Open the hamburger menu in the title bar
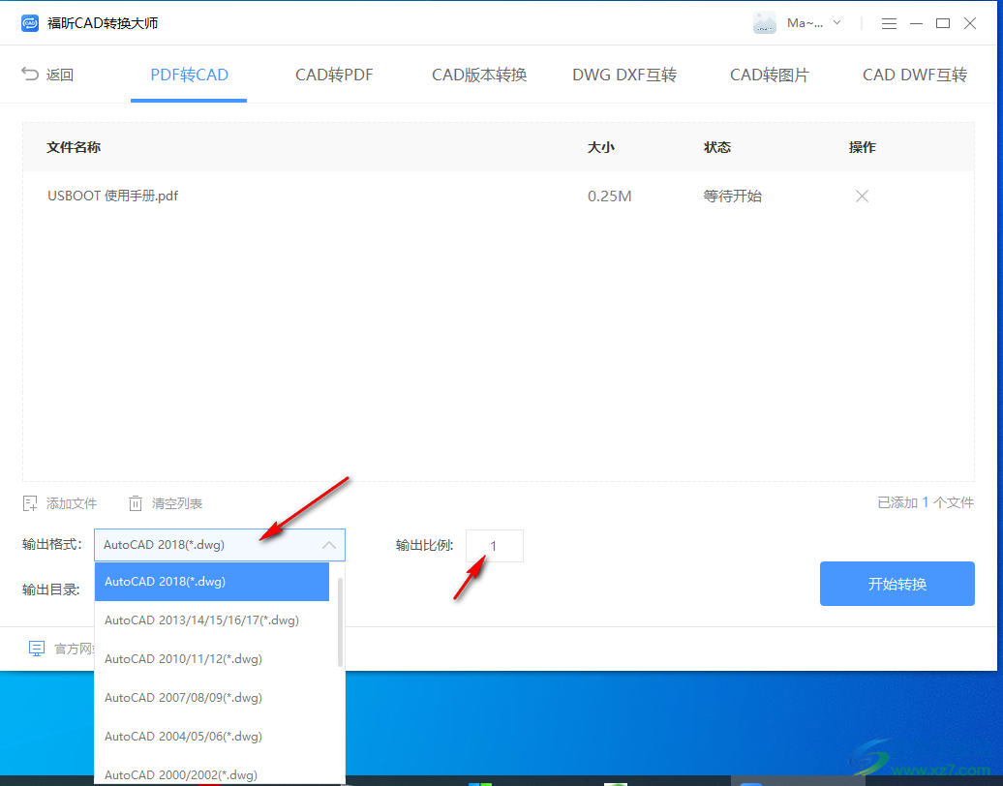Viewport: 1003px width, 786px height. tap(889, 23)
